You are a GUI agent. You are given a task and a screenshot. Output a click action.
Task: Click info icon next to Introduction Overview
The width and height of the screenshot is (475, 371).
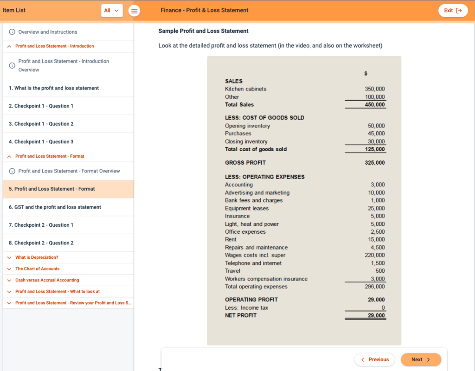tap(12, 65)
